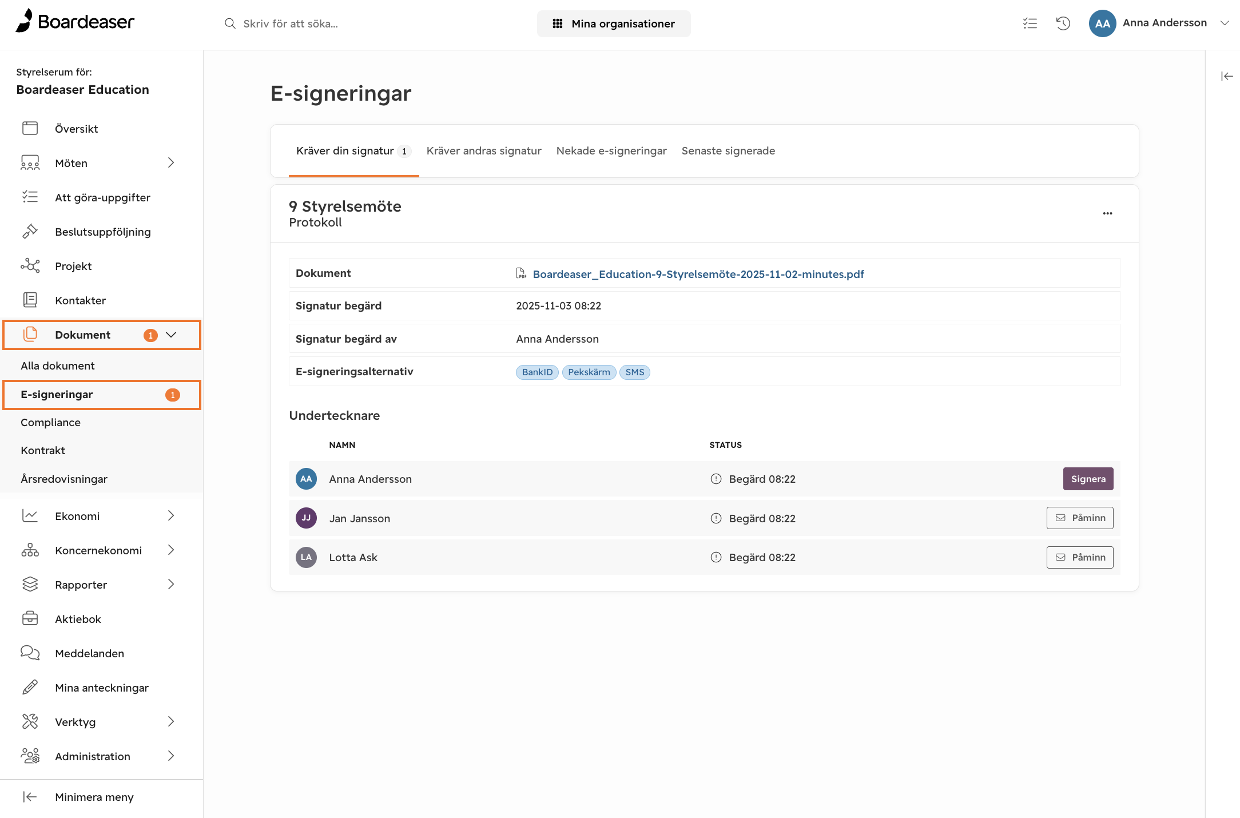Switch to Kräver andras signatur tab
1240x818 pixels.
click(484, 151)
